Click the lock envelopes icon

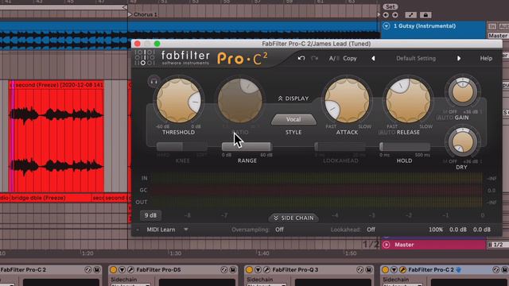click(x=425, y=15)
